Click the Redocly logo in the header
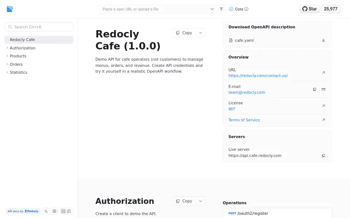 [9, 9]
